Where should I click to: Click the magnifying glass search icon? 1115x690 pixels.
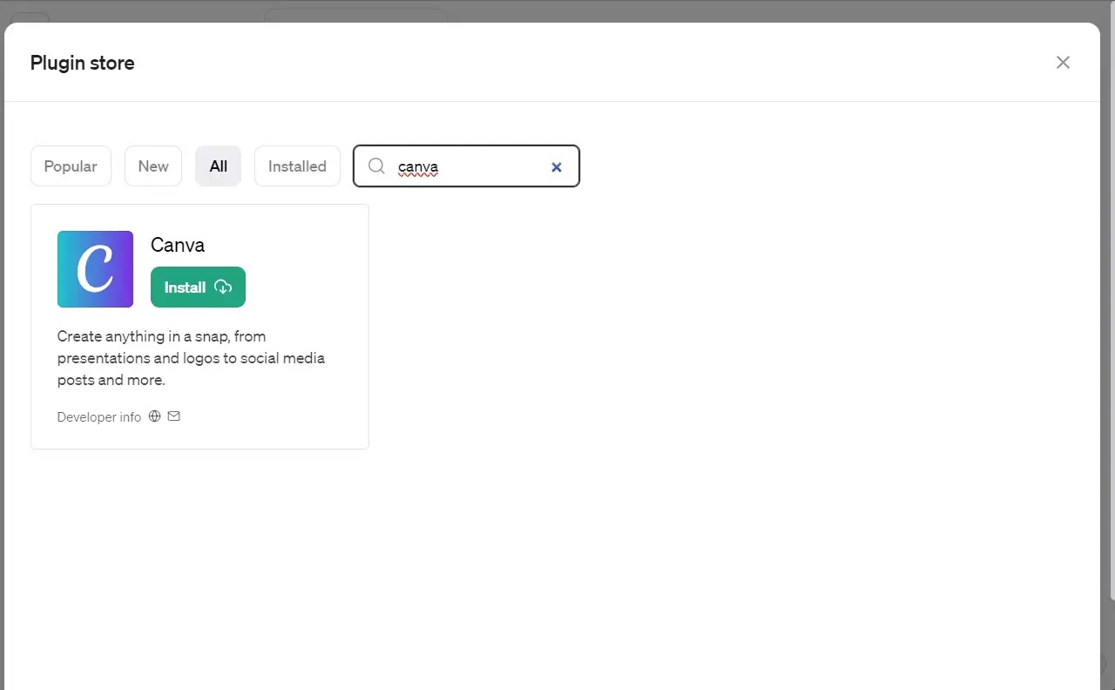tap(376, 166)
